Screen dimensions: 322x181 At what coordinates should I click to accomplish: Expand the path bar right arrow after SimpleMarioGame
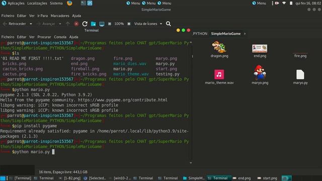click(245, 34)
